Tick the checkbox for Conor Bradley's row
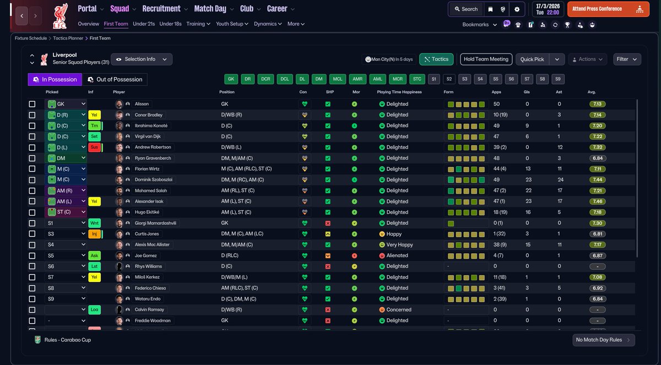 32,115
